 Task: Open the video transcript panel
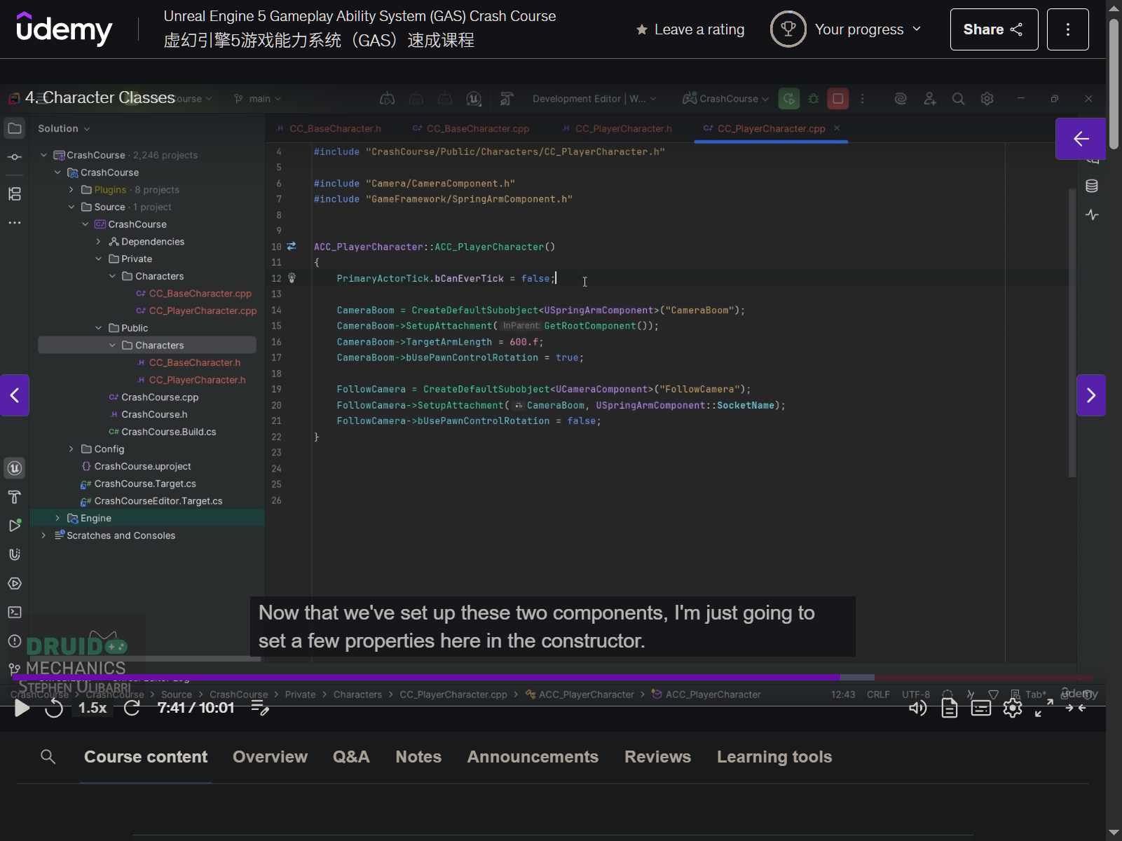pyautogui.click(x=950, y=709)
